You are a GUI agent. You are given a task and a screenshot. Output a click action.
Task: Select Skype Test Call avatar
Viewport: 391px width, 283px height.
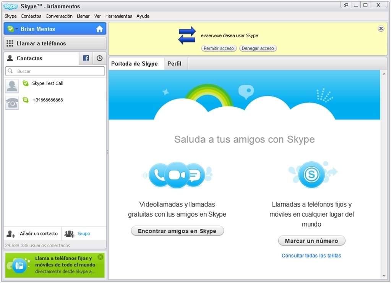point(12,86)
